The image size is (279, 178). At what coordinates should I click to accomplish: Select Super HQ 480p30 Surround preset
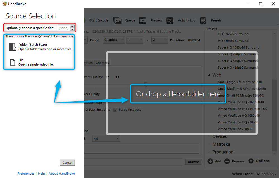pos(238,68)
